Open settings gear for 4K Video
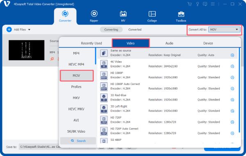The image size is (246, 156). pyautogui.click(x=232, y=66)
